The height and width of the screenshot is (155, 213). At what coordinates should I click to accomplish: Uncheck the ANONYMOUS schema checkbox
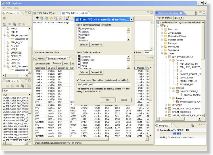[79, 29]
